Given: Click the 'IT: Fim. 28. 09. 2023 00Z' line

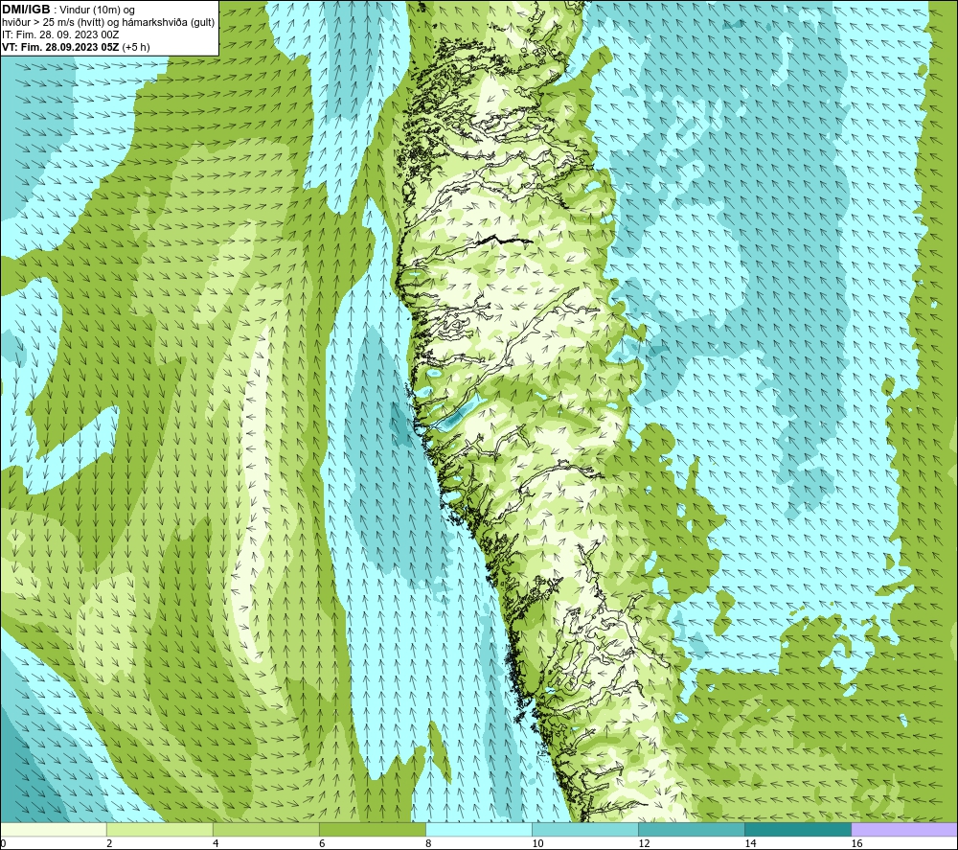Looking at the screenshot, I should click(x=60, y=34).
